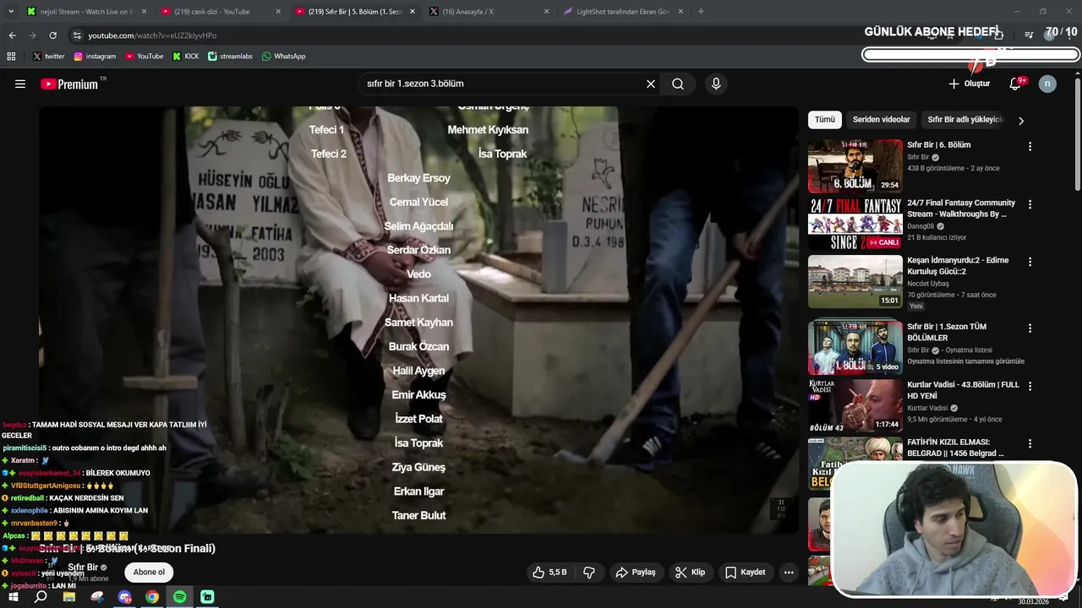Open the WhatsApp bookmark
The image size is (1082, 608).
284,56
